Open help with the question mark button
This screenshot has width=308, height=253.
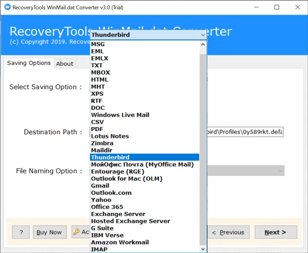click(21, 232)
